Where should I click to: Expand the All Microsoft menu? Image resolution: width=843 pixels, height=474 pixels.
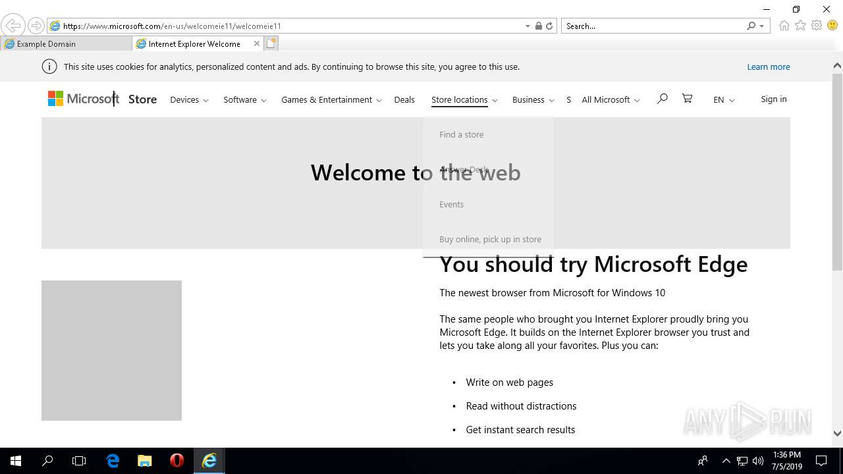[611, 99]
